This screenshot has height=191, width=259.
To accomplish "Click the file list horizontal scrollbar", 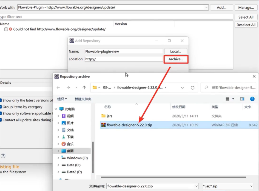I will (173, 177).
